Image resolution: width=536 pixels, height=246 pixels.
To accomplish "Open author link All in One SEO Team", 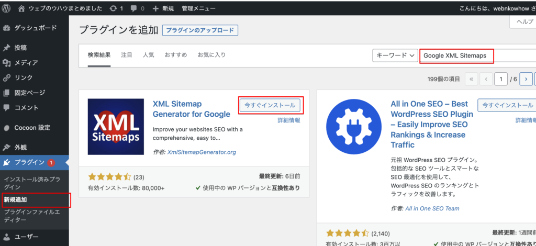I will [x=432, y=208].
